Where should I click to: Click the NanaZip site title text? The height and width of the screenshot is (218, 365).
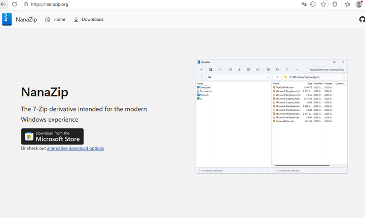click(x=26, y=20)
